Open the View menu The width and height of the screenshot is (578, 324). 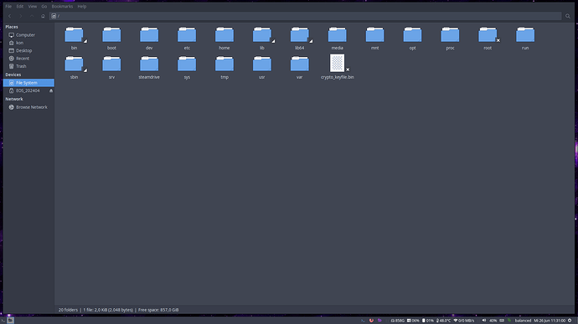(x=33, y=6)
